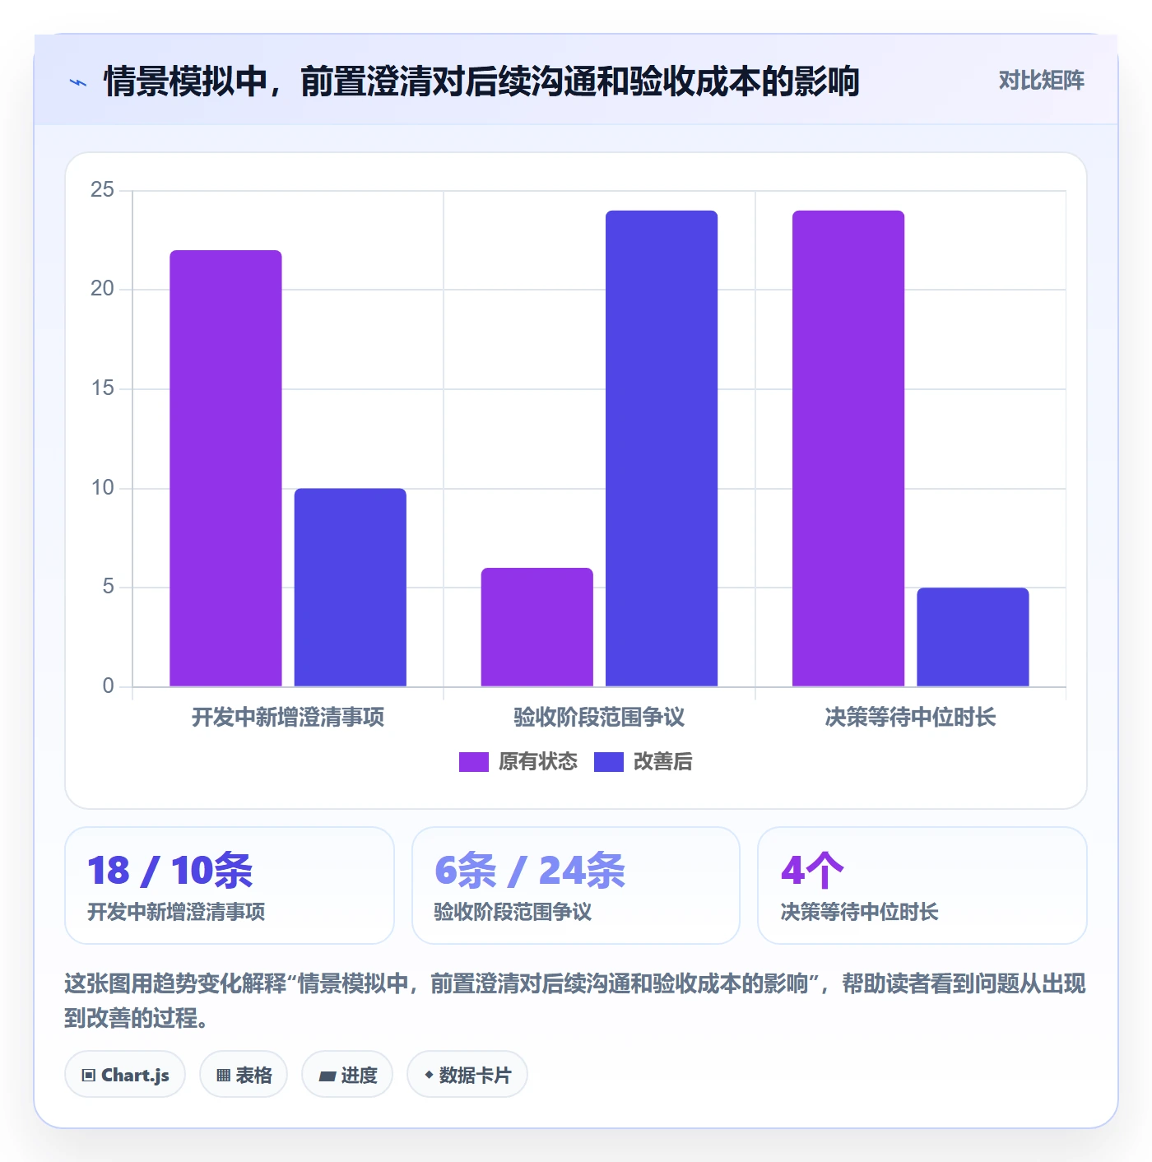Click the 4个 value
The image size is (1152, 1162).
(x=812, y=871)
